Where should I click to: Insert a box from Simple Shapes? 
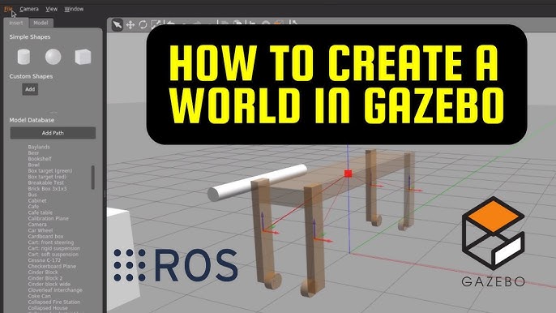pos(83,57)
